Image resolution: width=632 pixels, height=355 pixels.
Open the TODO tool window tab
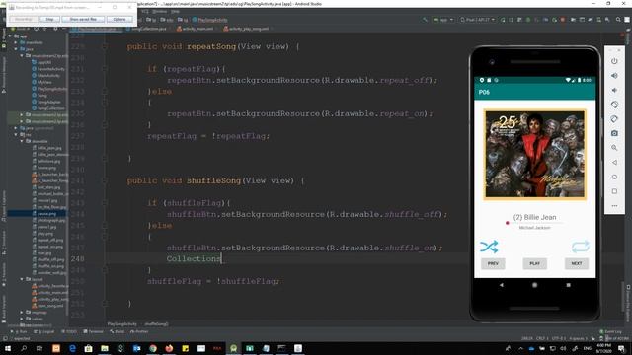pyautogui.click(x=69, y=331)
